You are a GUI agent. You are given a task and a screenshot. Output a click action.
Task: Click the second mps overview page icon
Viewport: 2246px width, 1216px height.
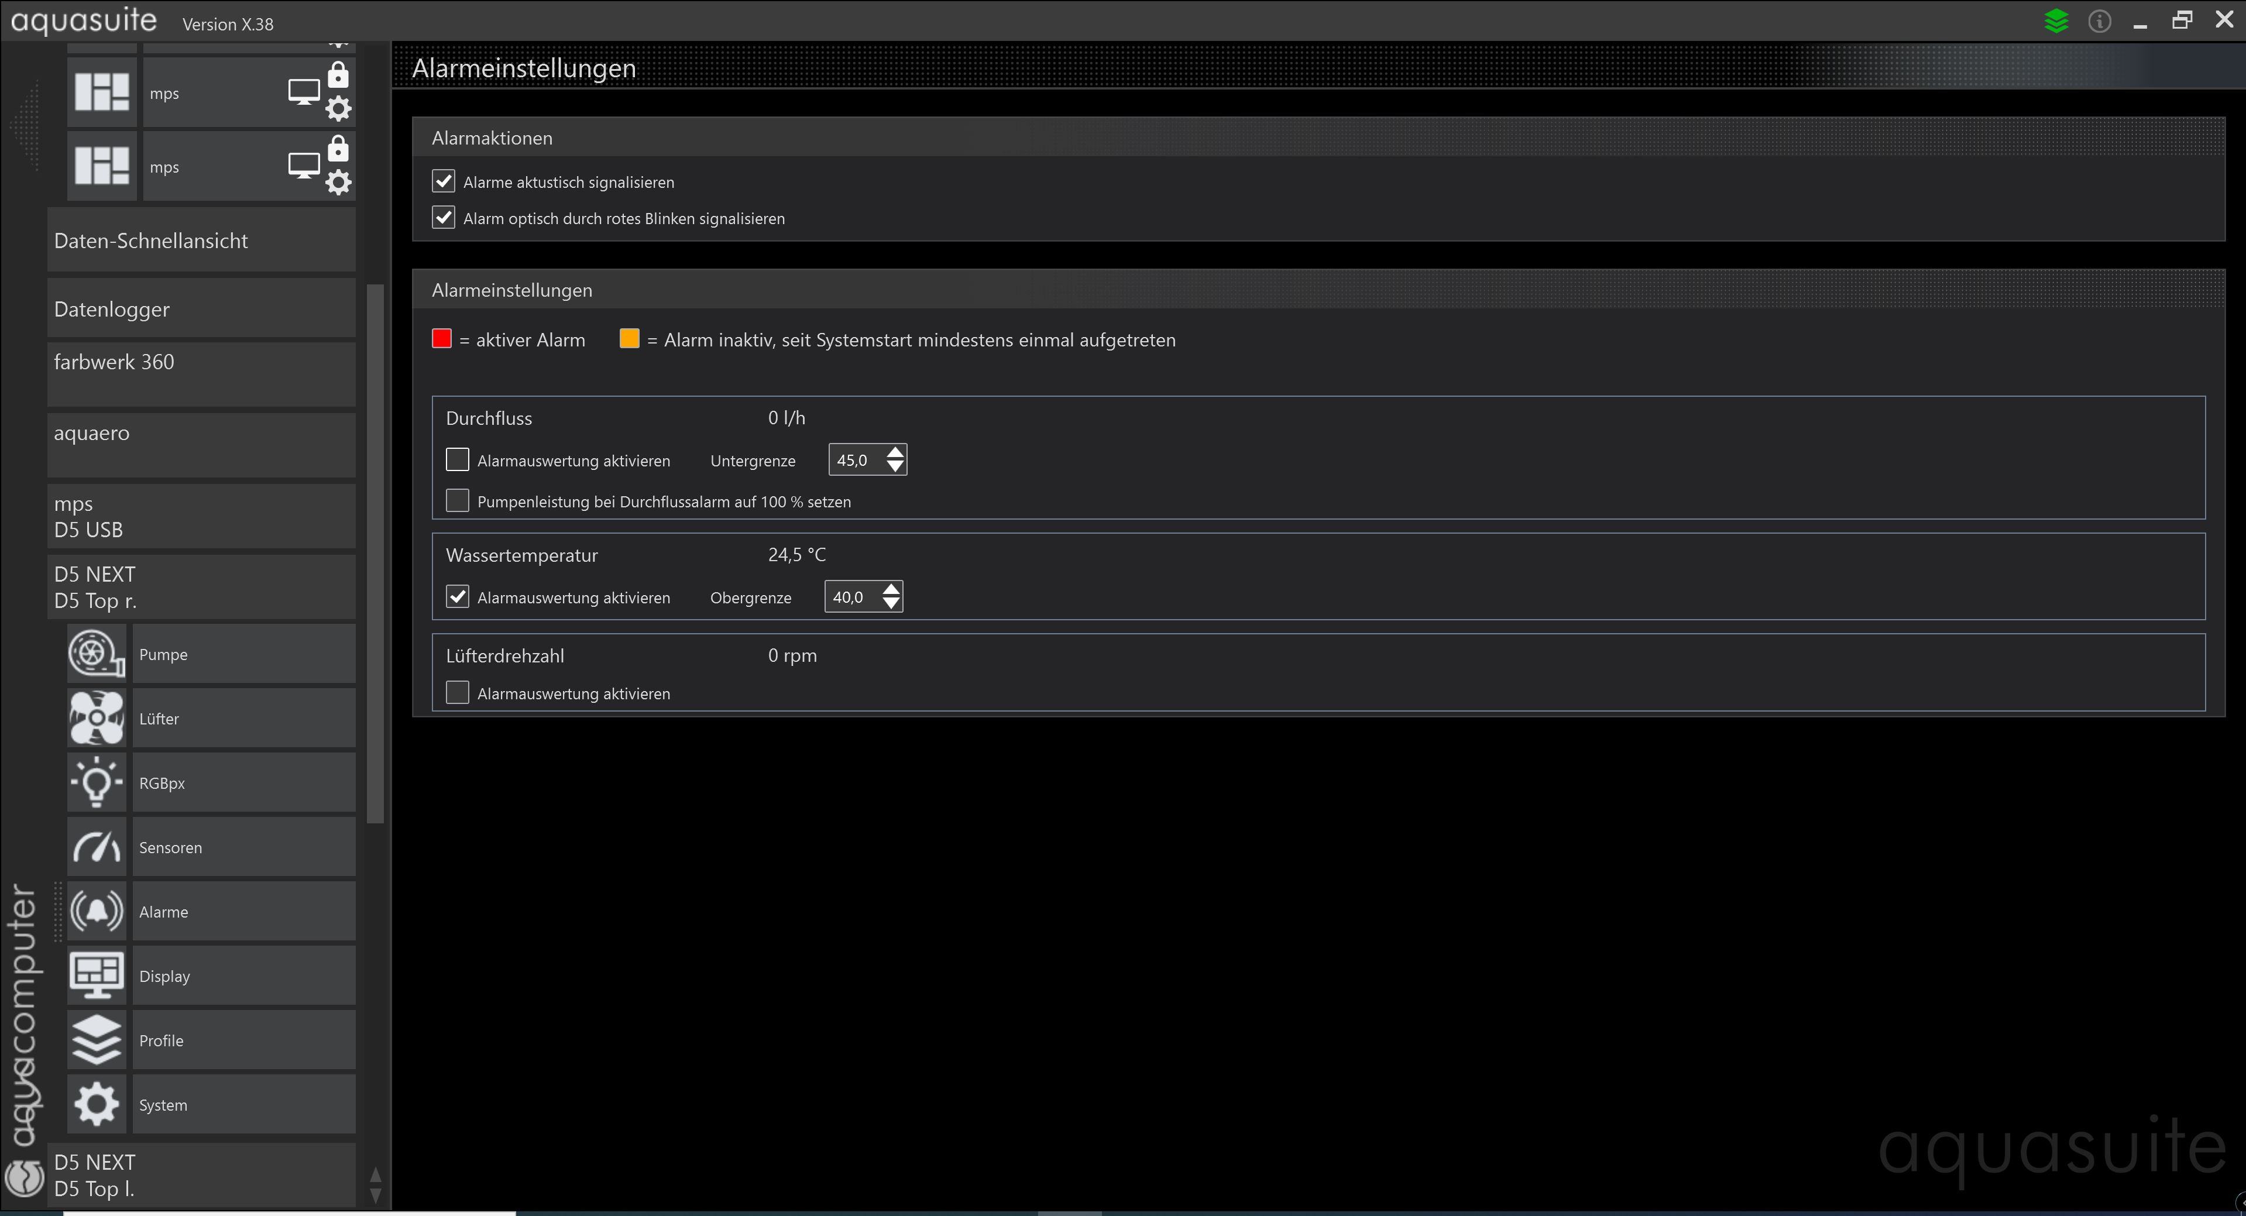pos(102,166)
